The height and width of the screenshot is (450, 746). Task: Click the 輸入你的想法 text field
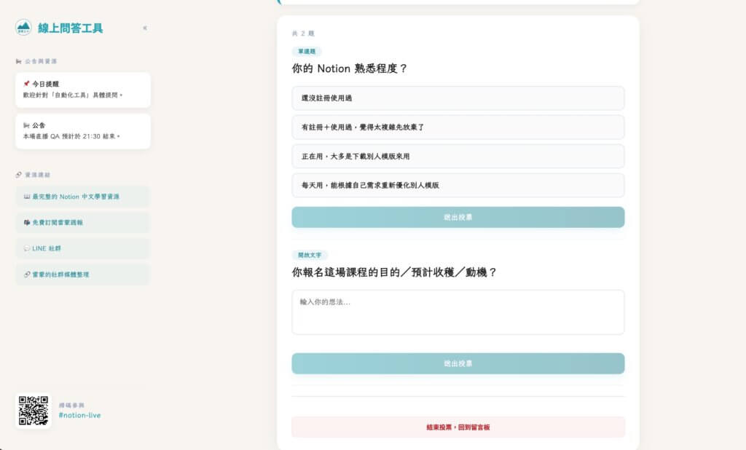pyautogui.click(x=458, y=312)
